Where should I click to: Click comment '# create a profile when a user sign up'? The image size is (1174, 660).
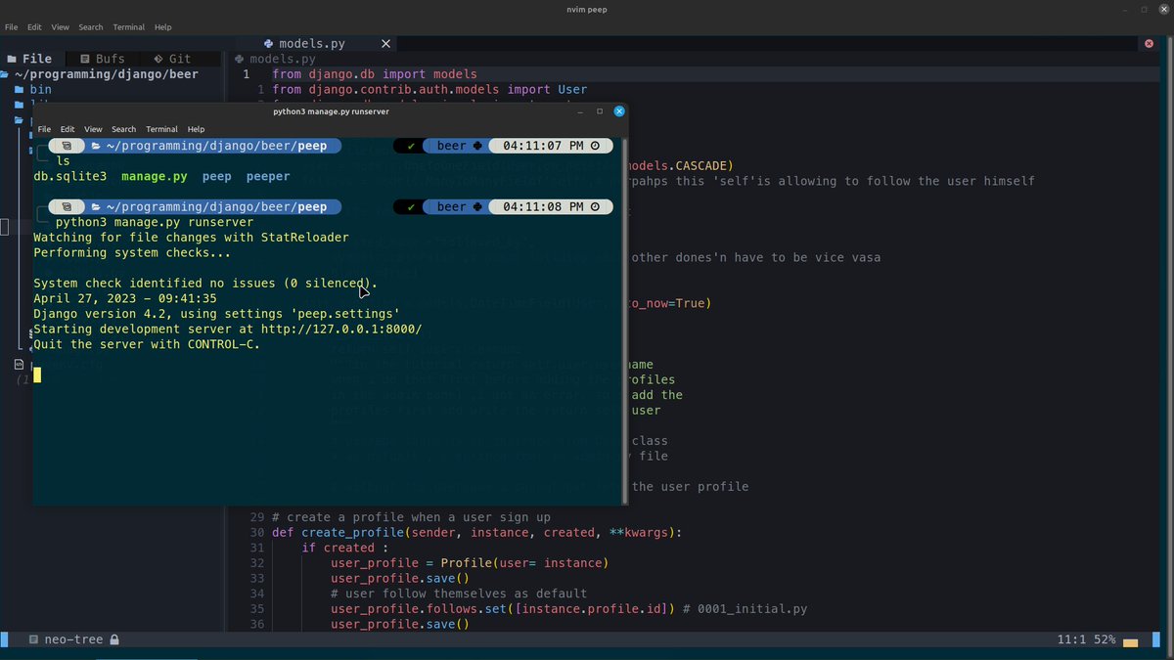411,517
